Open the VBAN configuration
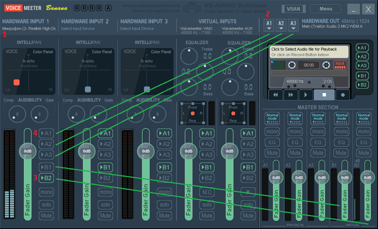The image size is (378, 229). pyautogui.click(x=293, y=9)
